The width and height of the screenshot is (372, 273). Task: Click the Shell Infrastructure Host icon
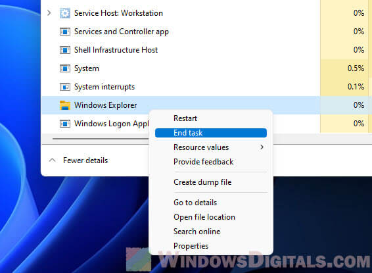click(65, 50)
